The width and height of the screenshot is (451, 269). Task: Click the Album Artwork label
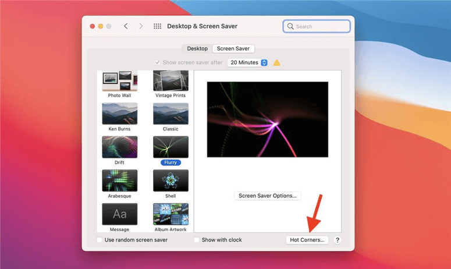pyautogui.click(x=171, y=229)
